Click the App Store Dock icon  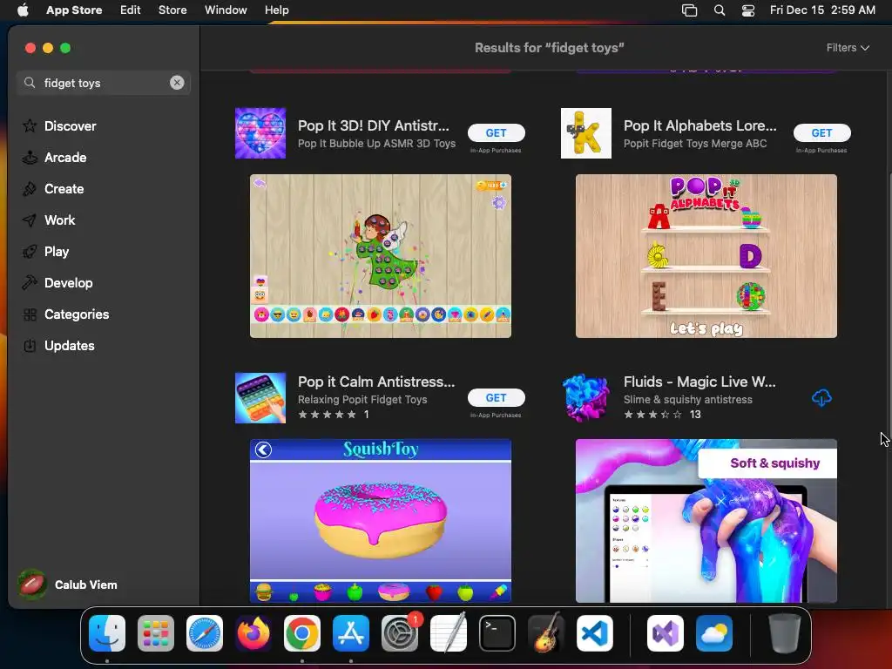pyautogui.click(x=351, y=633)
